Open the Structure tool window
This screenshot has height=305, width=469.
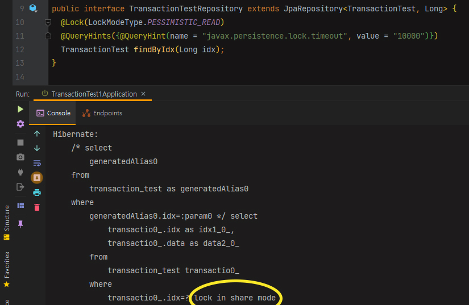(x=7, y=223)
